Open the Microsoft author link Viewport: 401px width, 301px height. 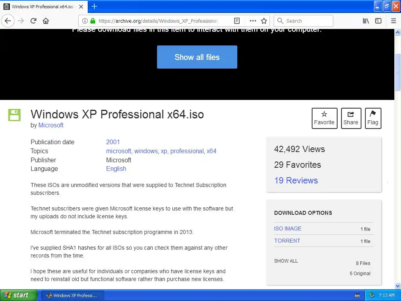pyautogui.click(x=51, y=125)
